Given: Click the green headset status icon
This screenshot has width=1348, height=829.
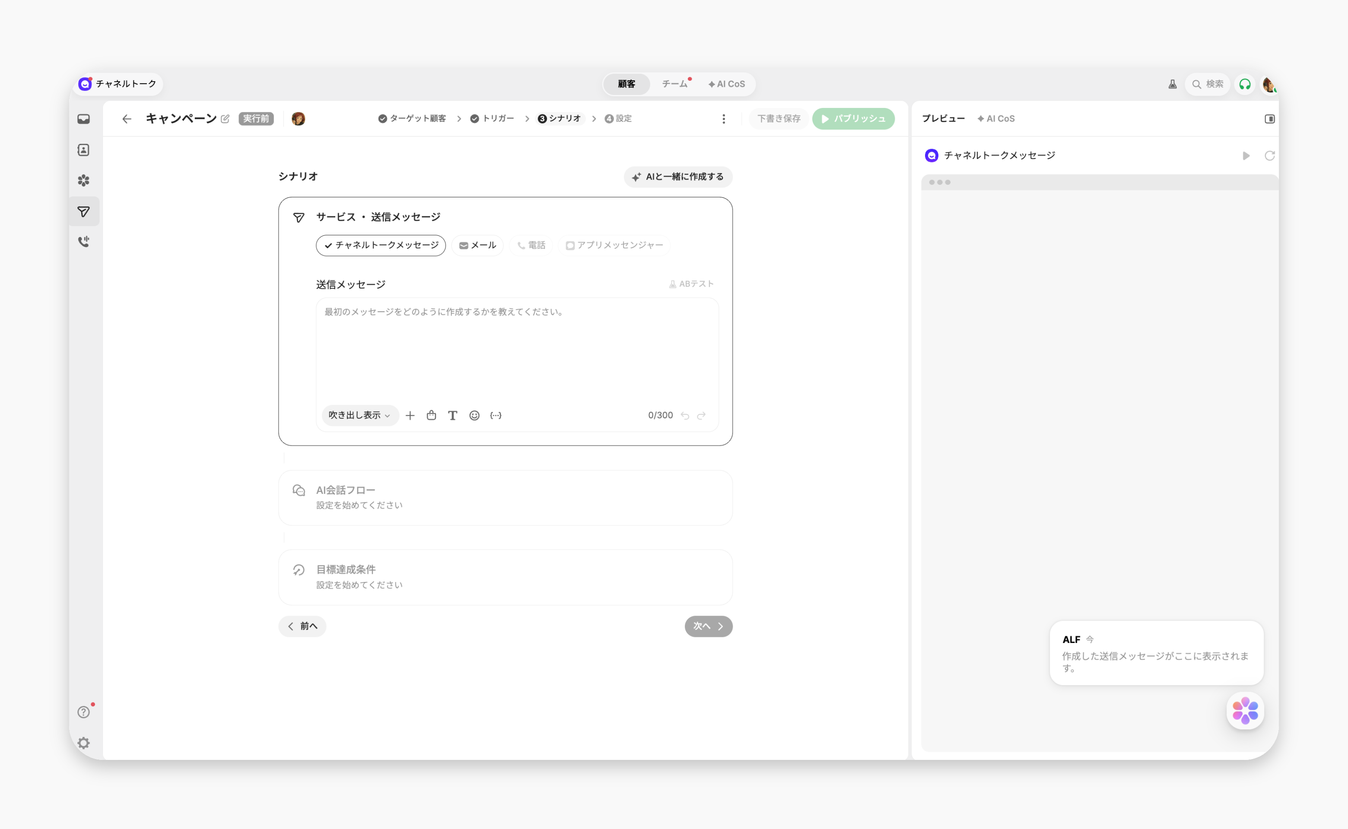Looking at the screenshot, I should [1245, 85].
